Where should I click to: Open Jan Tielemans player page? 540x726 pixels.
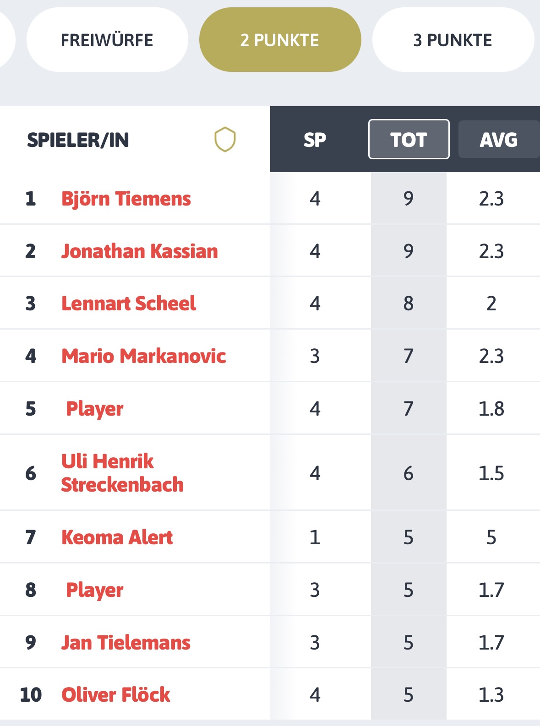pos(126,643)
